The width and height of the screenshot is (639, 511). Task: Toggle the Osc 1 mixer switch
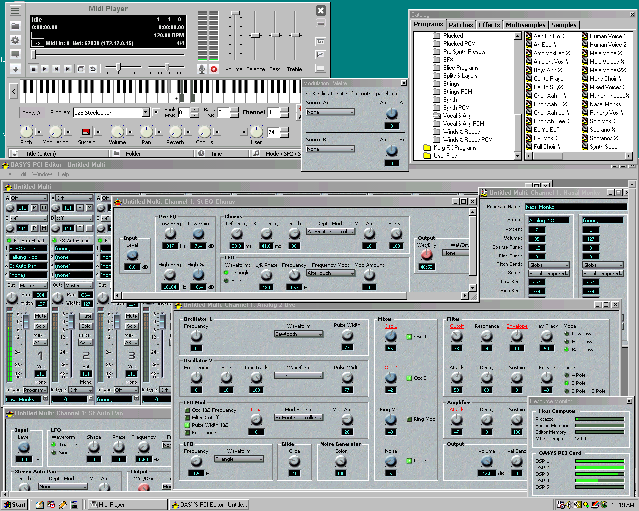tap(409, 337)
